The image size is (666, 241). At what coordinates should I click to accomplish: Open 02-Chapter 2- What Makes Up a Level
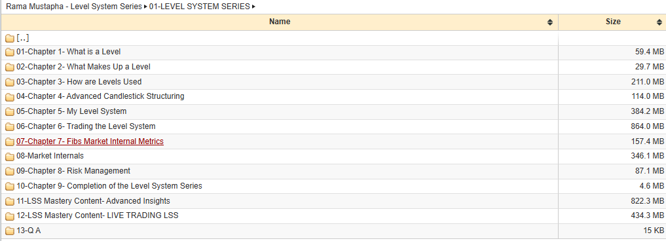83,67
